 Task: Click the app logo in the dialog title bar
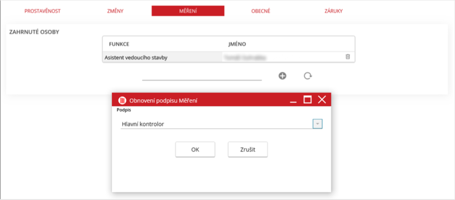122,100
